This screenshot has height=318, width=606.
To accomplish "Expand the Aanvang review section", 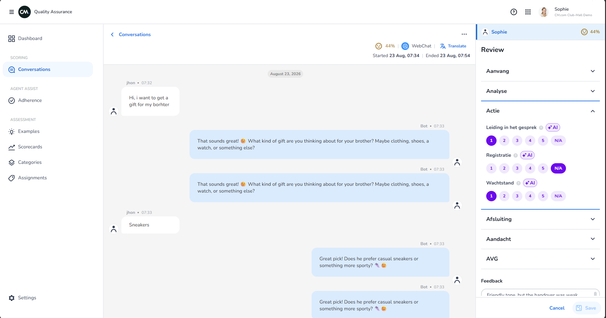I will click(540, 71).
